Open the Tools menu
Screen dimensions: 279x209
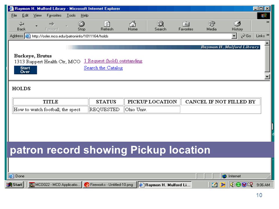[x=71, y=15]
